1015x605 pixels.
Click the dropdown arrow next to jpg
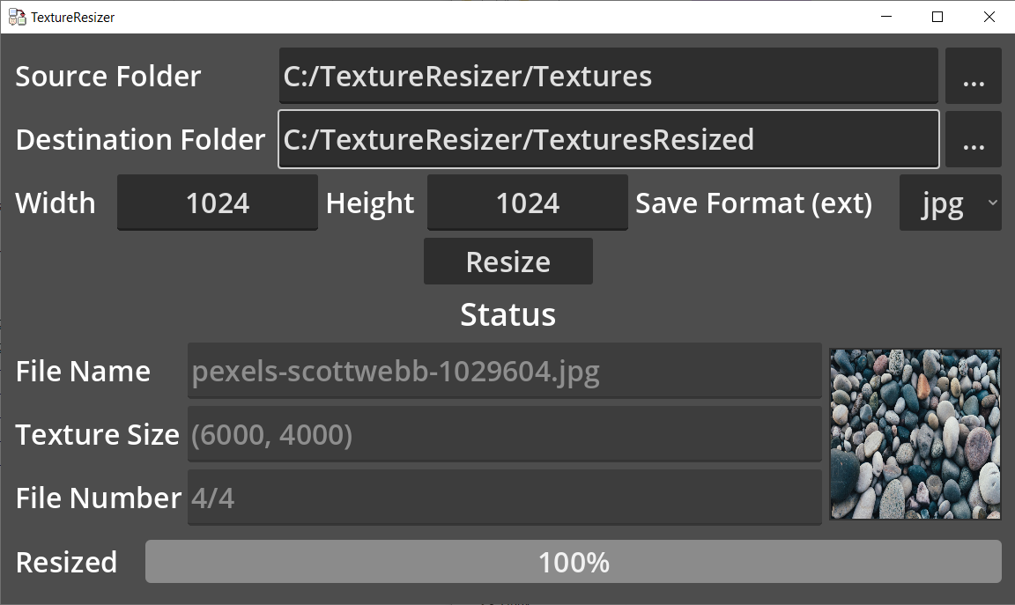tap(992, 203)
